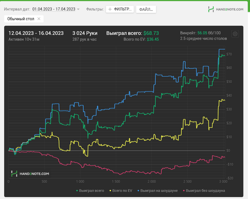The height and width of the screenshot is (199, 250).
Task: Click the winrate value 56.05 бб/100
Action: 209,33
